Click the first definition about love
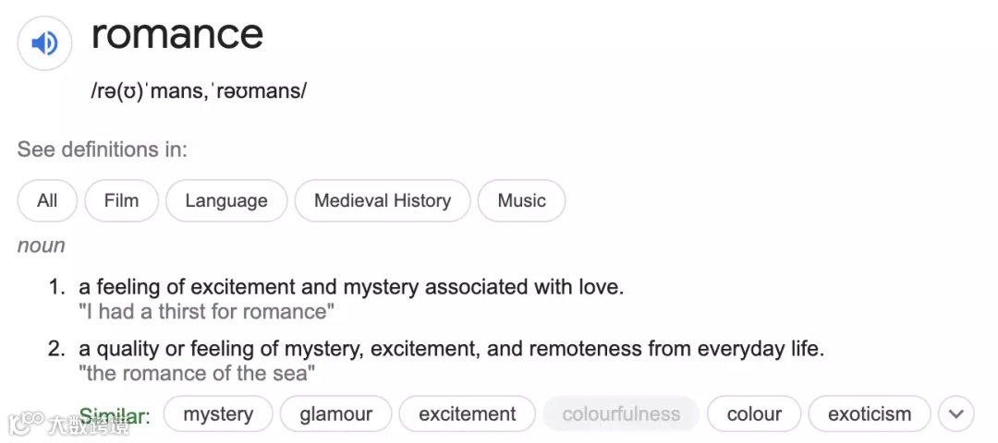Image resolution: width=998 pixels, height=443 pixels. [x=351, y=287]
